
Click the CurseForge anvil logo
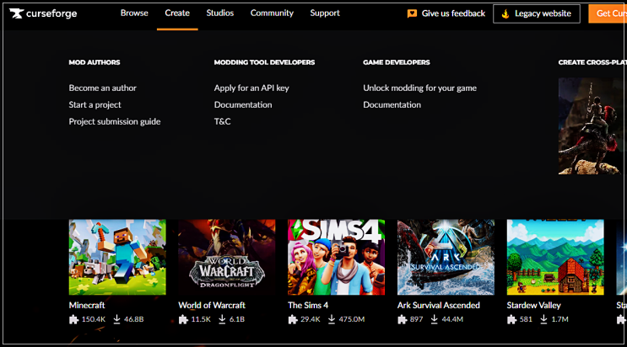point(16,13)
